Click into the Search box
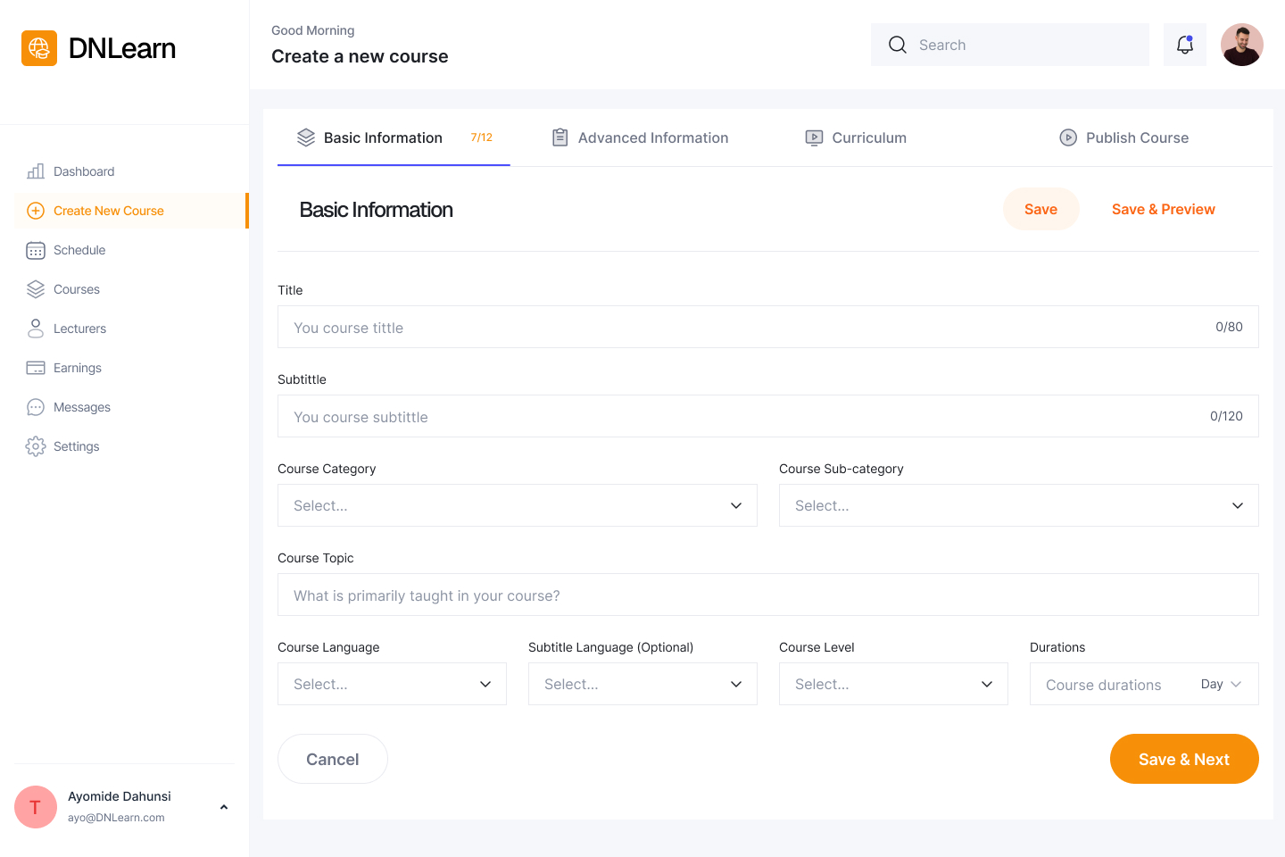This screenshot has height=857, width=1285. (x=1010, y=45)
